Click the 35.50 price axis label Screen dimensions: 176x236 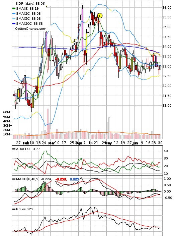click(x=167, y=17)
